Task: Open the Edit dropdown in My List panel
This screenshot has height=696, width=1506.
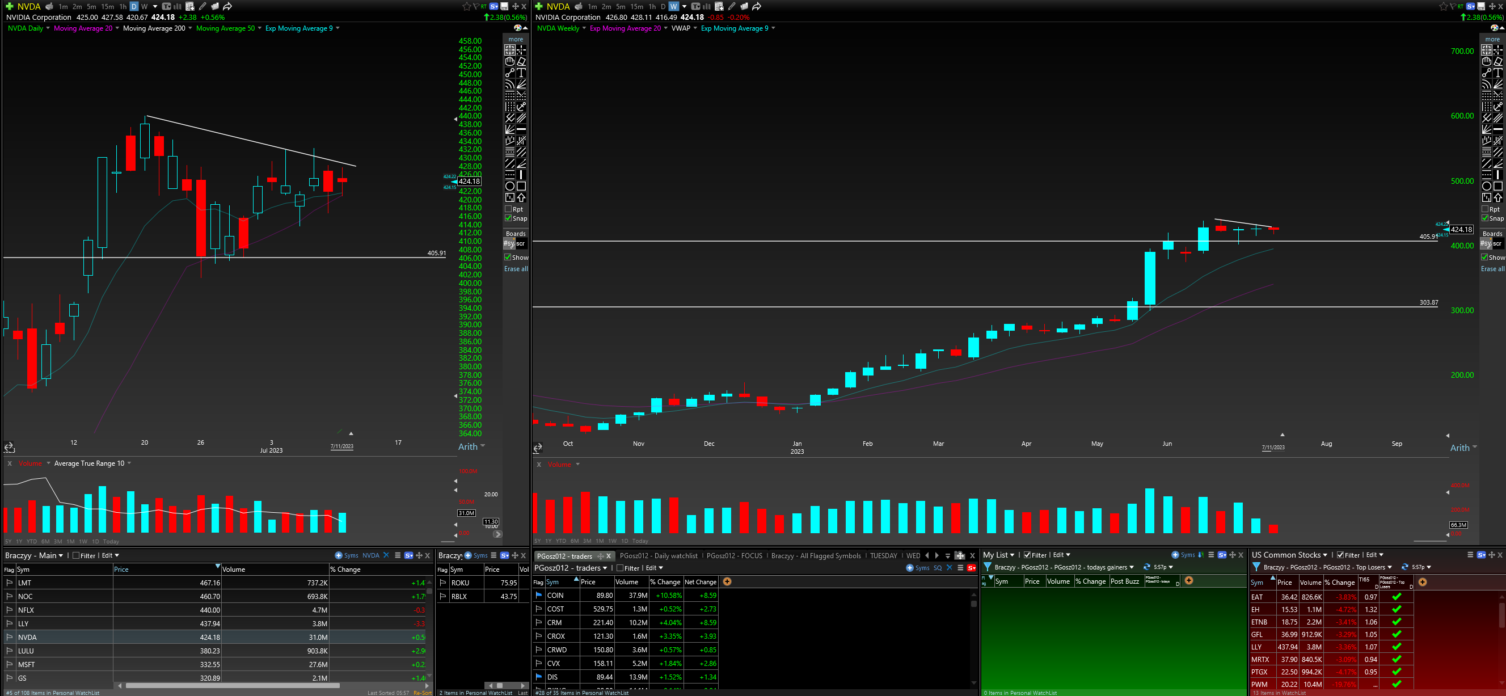Action: 1063,554
